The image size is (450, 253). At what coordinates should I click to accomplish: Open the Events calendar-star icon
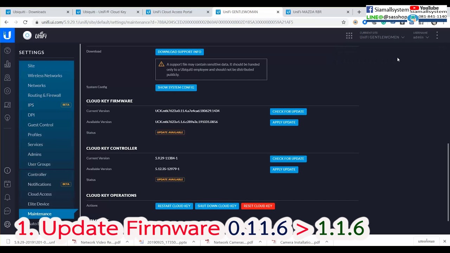(7, 184)
